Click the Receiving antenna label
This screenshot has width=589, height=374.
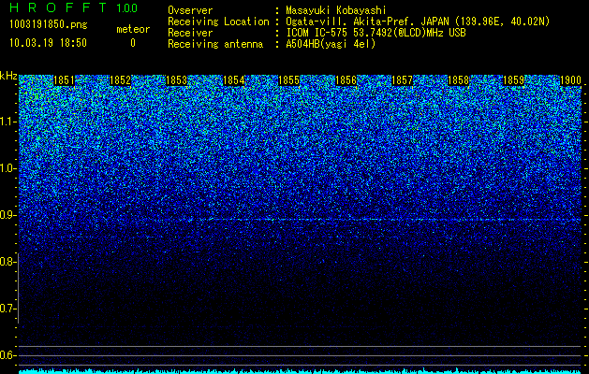(x=215, y=44)
